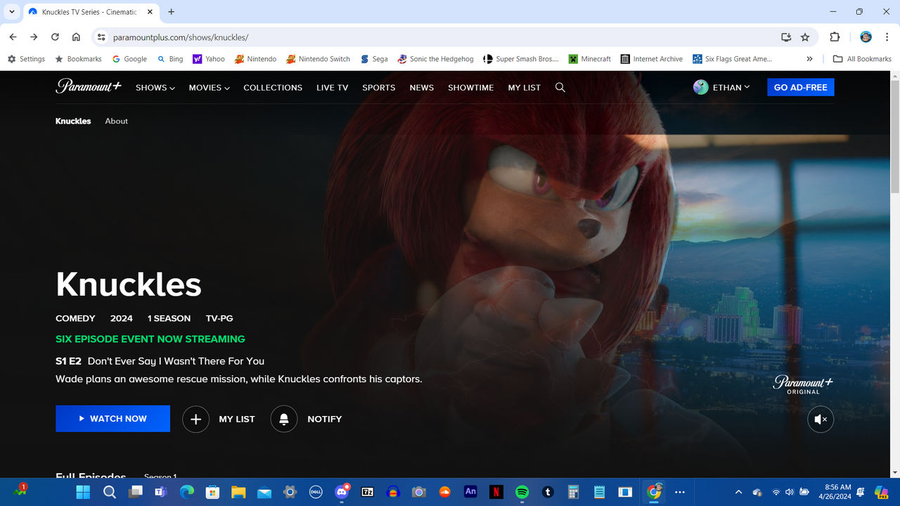Unmute the trailer with the speaker icon
Image resolution: width=900 pixels, height=506 pixels.
click(x=821, y=420)
